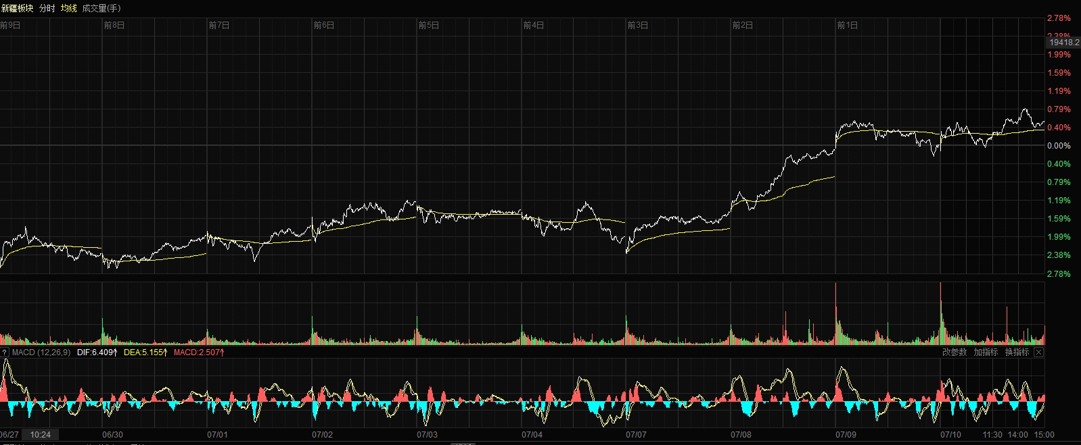Viewport: 1081px width, 445px height.
Task: Click the 成交量(手) volume label
Action: 101,8
